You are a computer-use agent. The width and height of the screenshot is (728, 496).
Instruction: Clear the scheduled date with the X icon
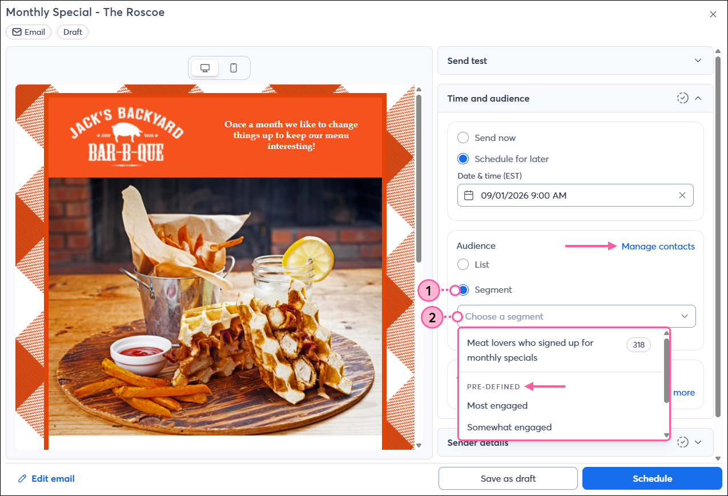682,195
